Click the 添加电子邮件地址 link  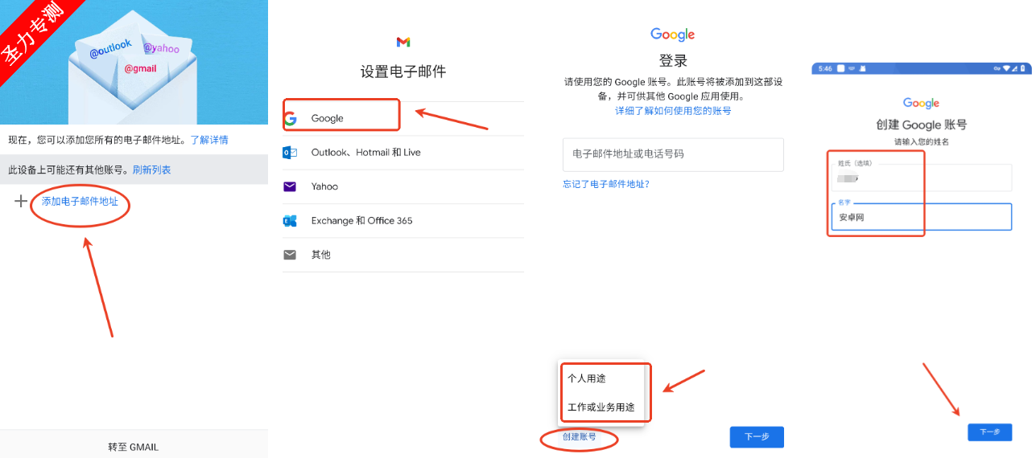pos(80,202)
